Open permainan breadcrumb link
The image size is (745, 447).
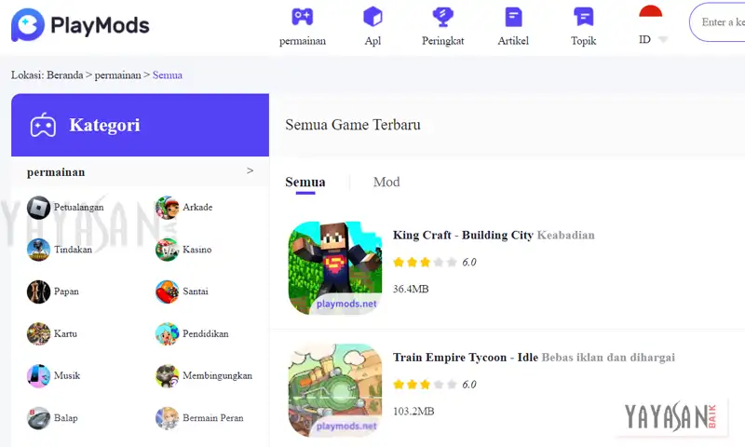118,75
